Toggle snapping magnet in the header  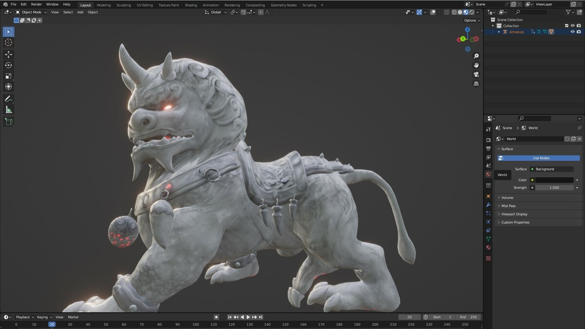point(243,12)
